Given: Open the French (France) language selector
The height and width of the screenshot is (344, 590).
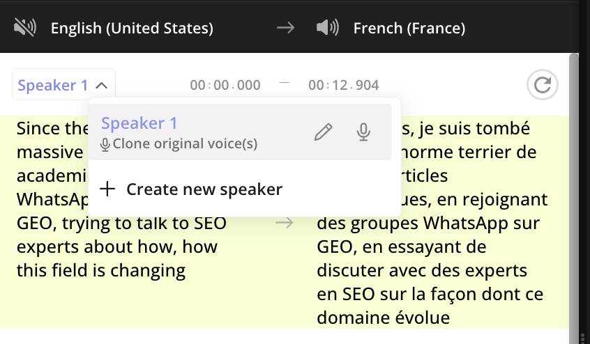Looking at the screenshot, I should tap(409, 29).
